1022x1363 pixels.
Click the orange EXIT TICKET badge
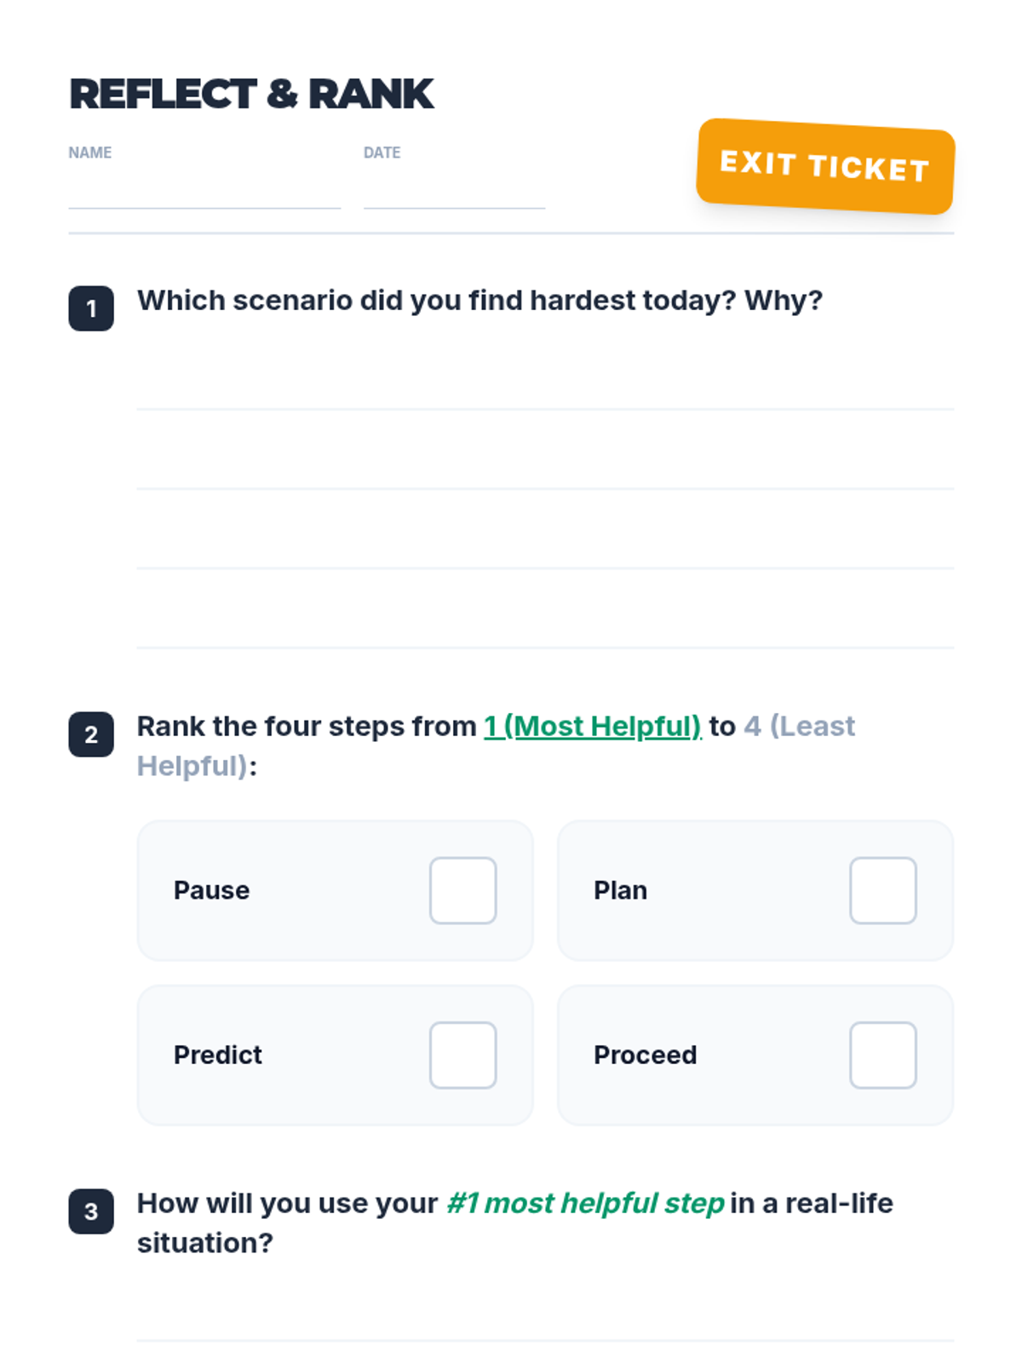pos(824,166)
